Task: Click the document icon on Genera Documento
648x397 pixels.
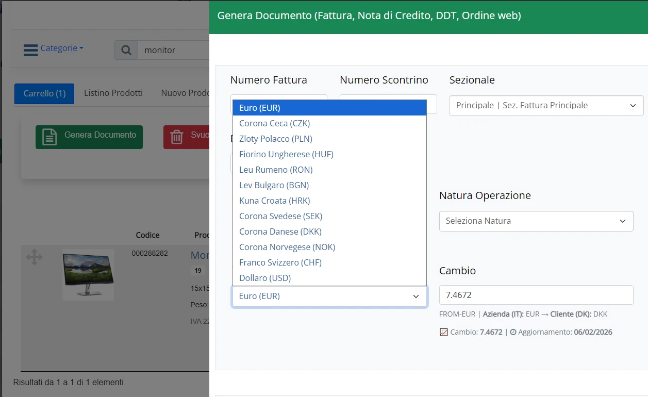Action: coord(49,137)
